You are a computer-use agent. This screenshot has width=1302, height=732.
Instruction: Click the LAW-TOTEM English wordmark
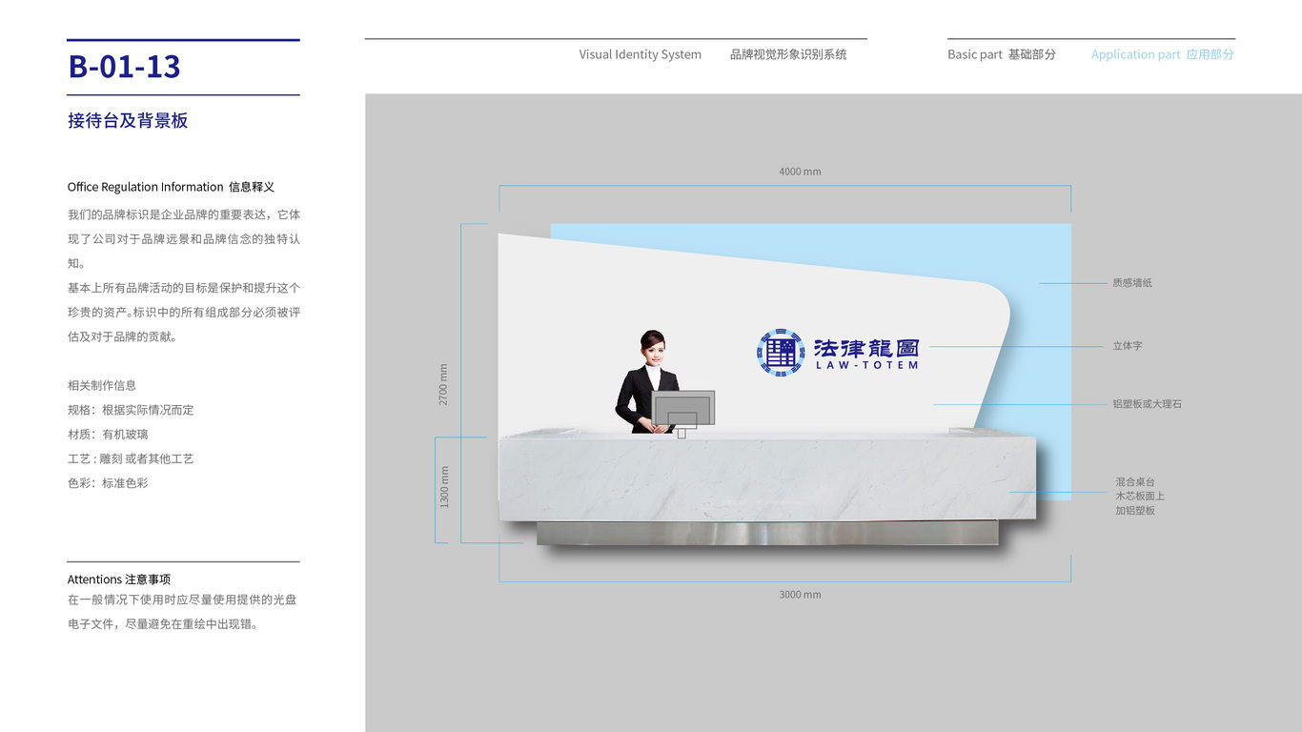[867, 365]
